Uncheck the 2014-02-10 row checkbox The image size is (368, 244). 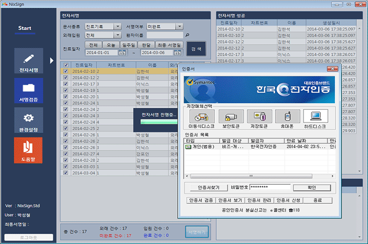tap(65, 72)
